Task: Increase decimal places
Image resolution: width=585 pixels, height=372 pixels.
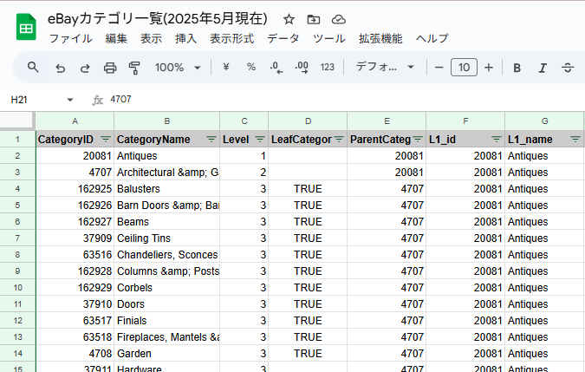Action: [302, 68]
